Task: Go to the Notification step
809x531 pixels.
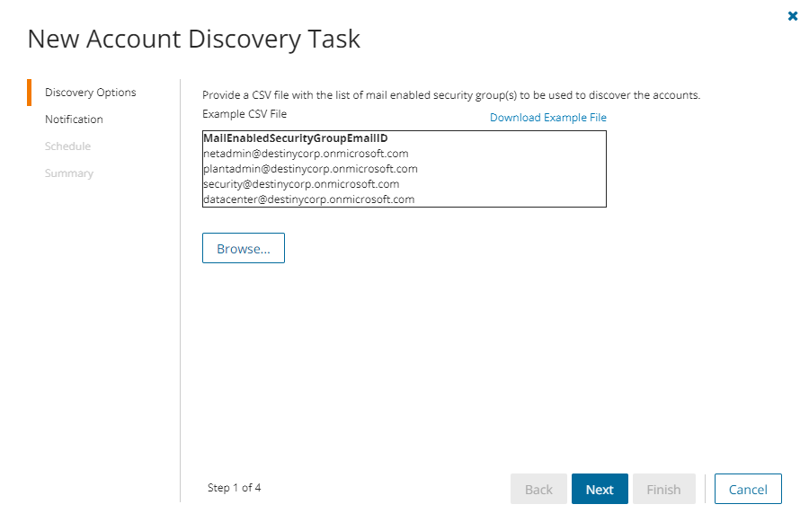Action: (x=74, y=119)
